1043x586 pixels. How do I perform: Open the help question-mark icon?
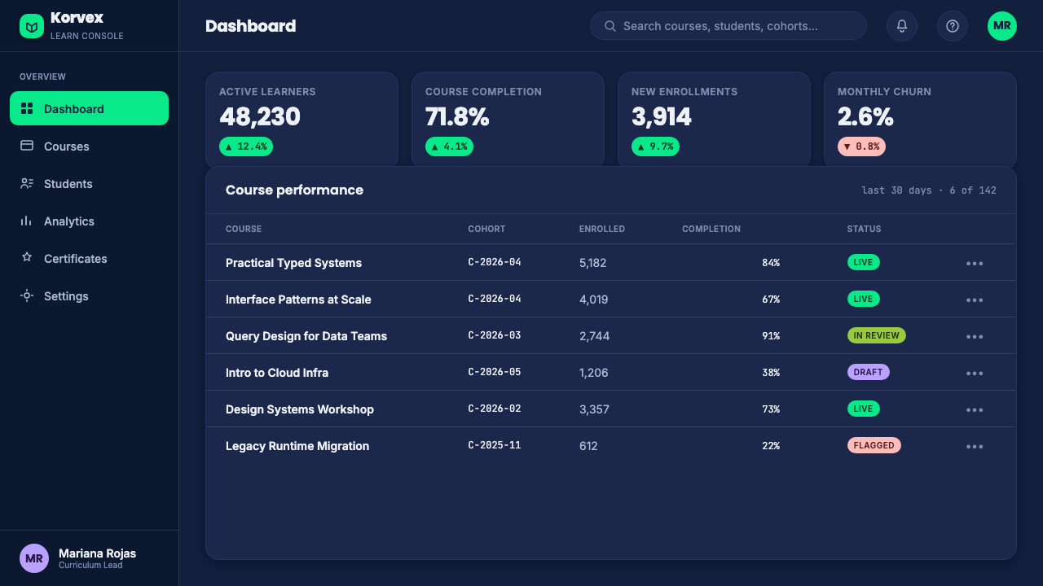tap(953, 26)
